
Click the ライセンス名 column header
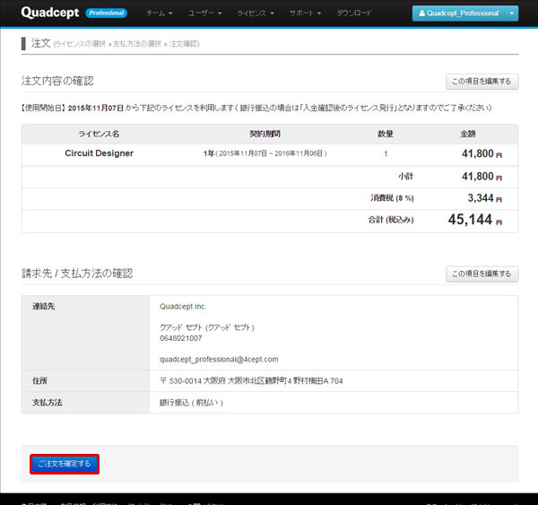click(x=99, y=134)
